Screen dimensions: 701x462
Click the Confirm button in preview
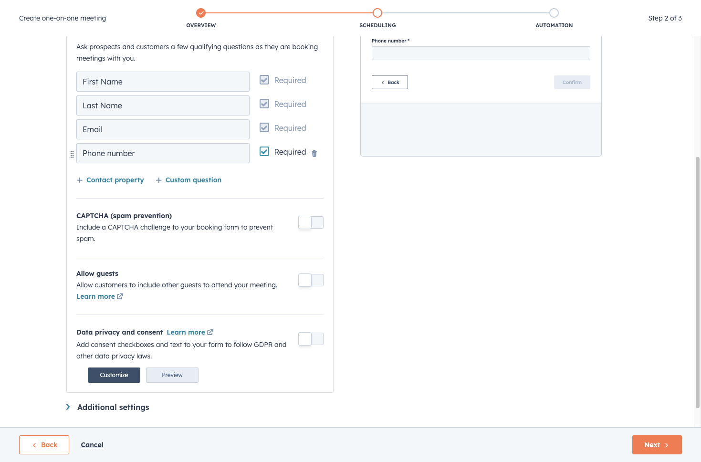coord(572,82)
